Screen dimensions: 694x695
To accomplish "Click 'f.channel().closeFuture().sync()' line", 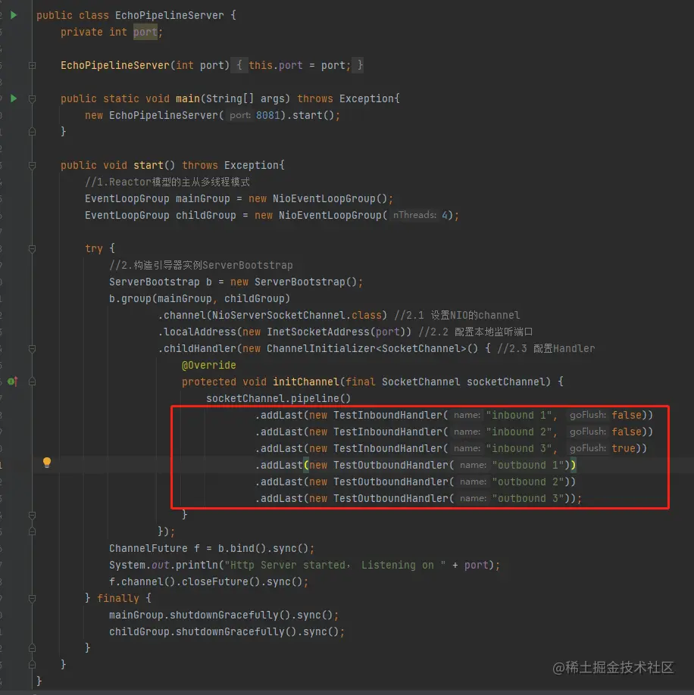I will pos(208,581).
